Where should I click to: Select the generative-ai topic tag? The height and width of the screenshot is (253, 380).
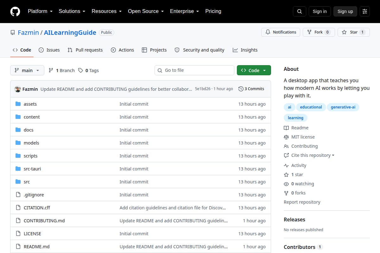point(343,107)
